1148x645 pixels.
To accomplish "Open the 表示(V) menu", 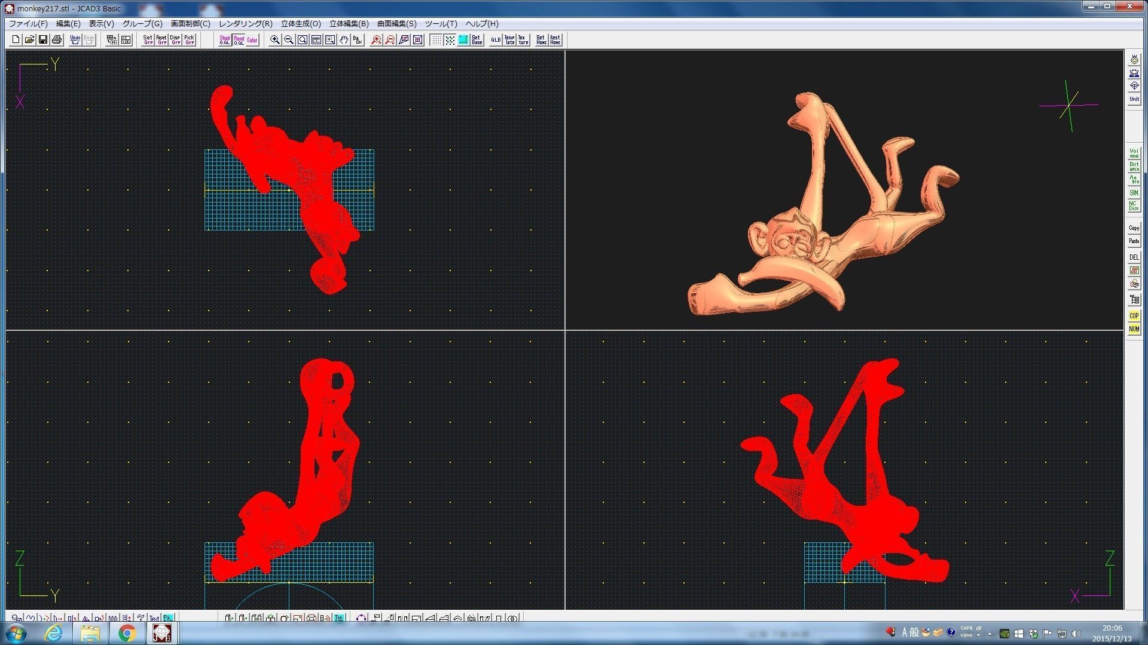I will [x=102, y=24].
